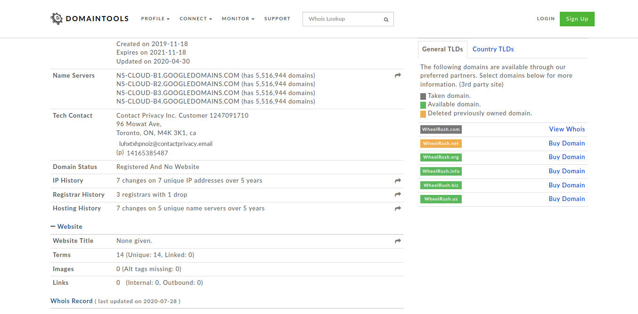Switch to the Country TLDs tab
Image resolution: width=638 pixels, height=314 pixels.
[x=493, y=49]
